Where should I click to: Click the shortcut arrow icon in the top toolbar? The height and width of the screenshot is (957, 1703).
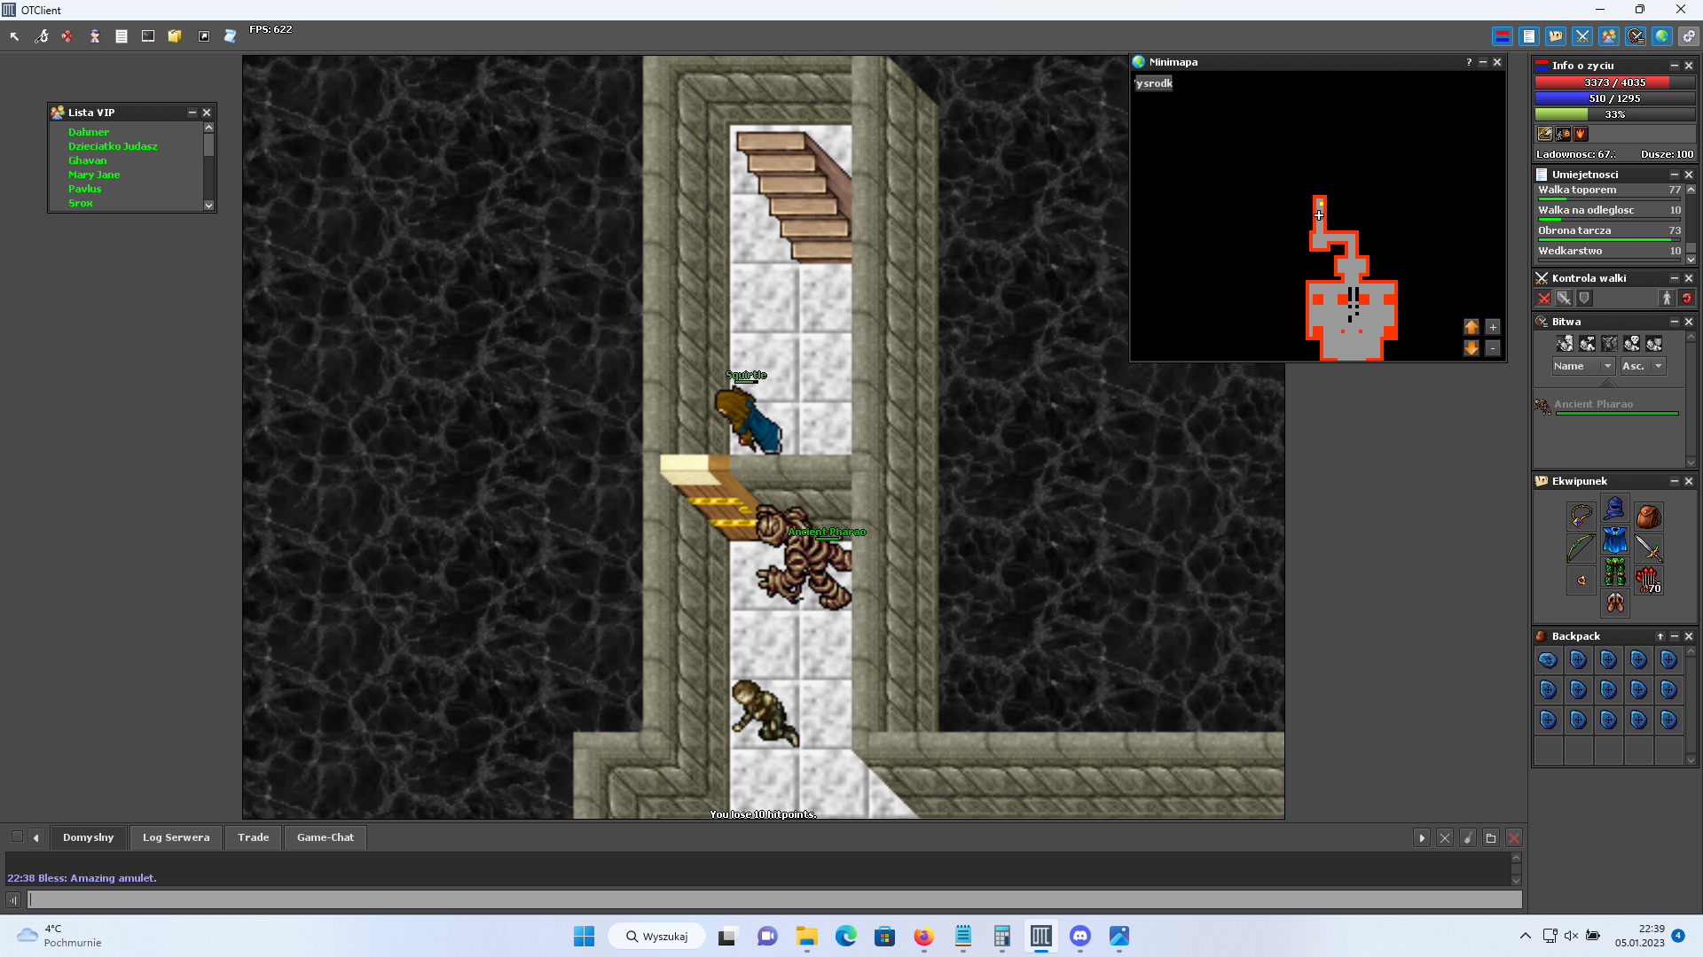pos(204,36)
